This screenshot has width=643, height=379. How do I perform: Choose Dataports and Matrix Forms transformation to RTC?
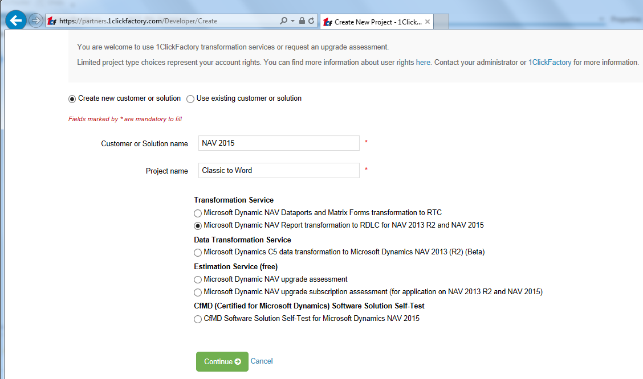198,213
